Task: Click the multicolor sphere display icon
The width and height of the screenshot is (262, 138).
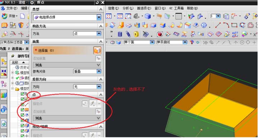Action: pos(245,34)
